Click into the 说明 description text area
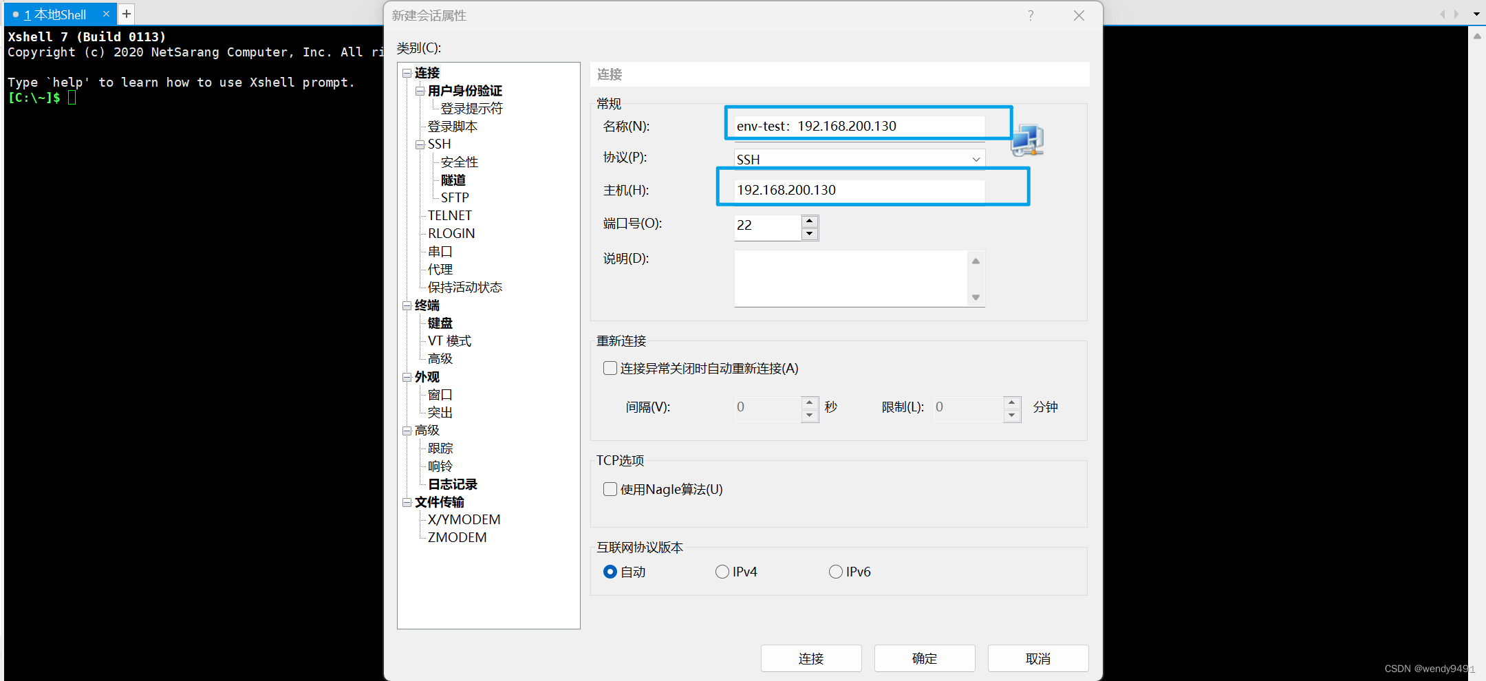 pos(852,279)
